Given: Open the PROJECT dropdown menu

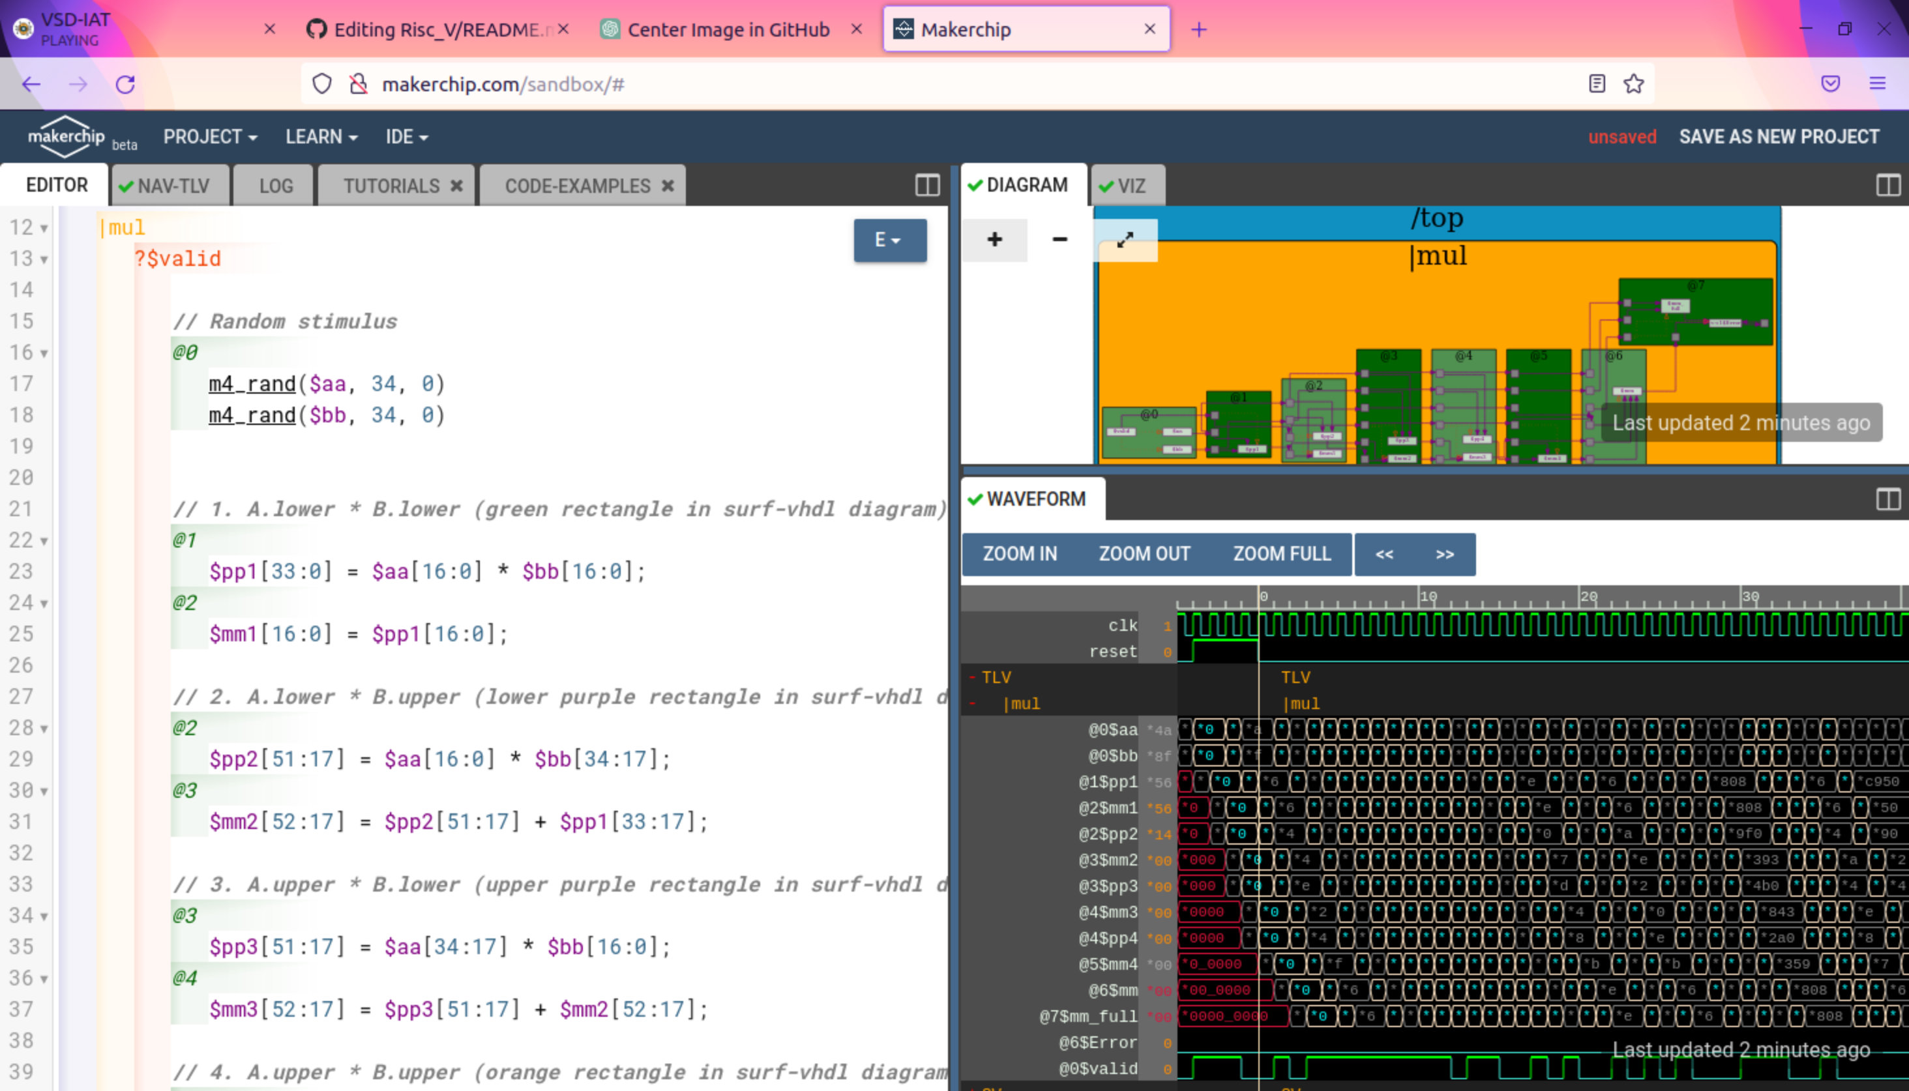Looking at the screenshot, I should click(210, 137).
